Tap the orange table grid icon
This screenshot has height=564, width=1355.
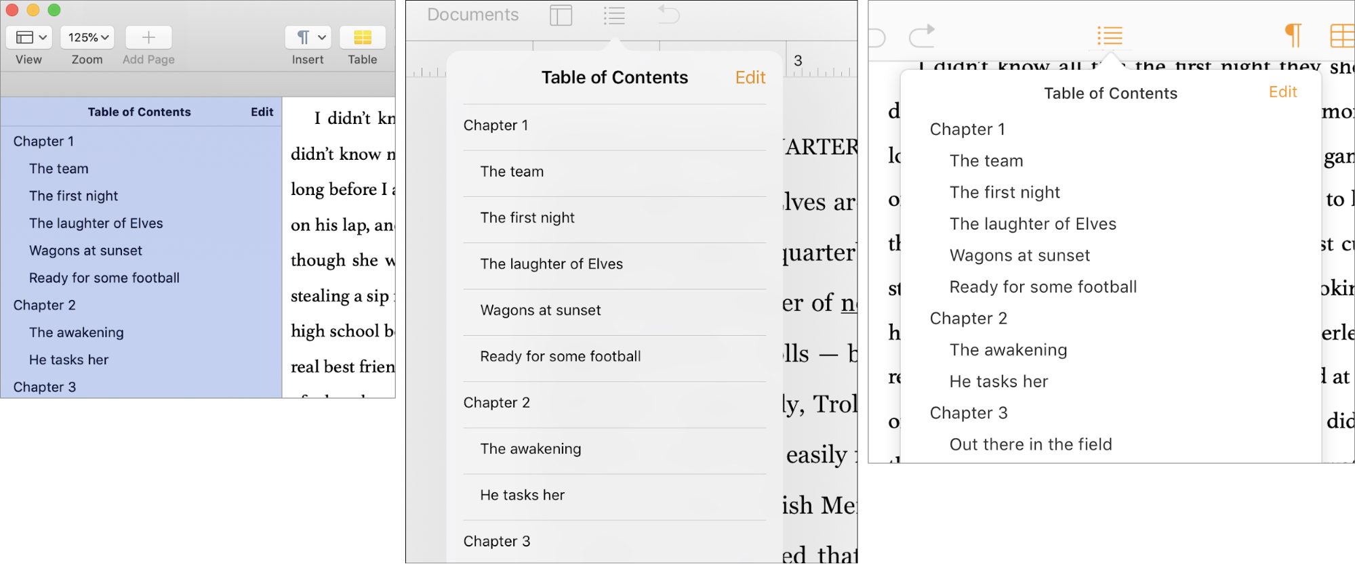[1342, 36]
